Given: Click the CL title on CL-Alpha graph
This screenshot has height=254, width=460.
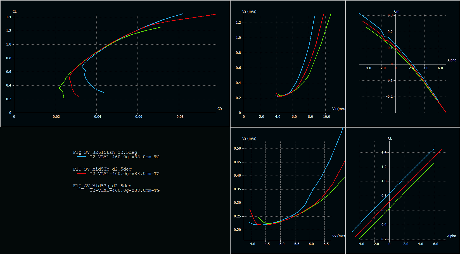Looking at the screenshot, I should (390, 138).
